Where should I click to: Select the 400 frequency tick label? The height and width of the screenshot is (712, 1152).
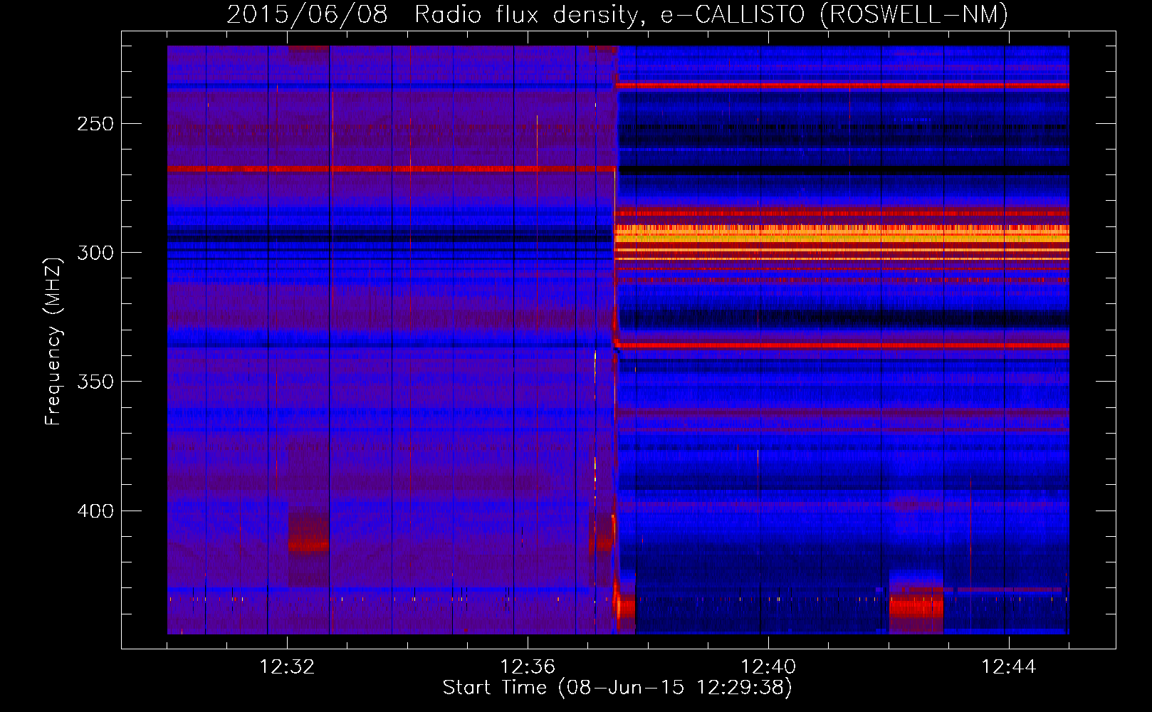(x=95, y=511)
